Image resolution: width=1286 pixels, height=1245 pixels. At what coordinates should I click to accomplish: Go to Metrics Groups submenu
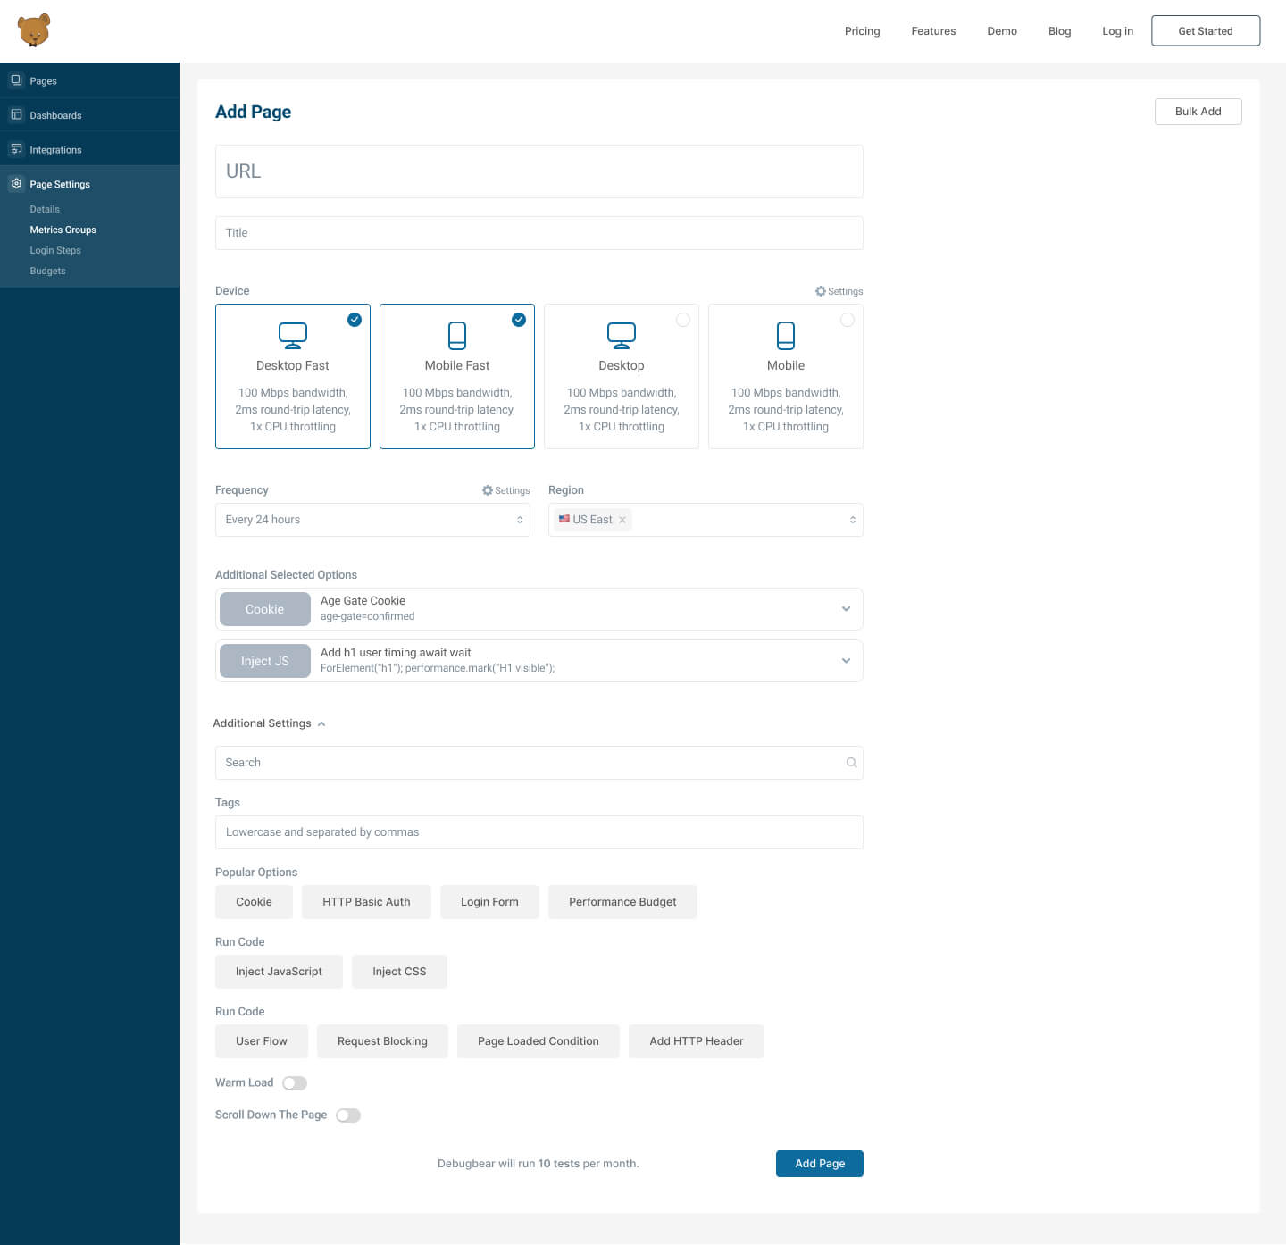(x=63, y=230)
